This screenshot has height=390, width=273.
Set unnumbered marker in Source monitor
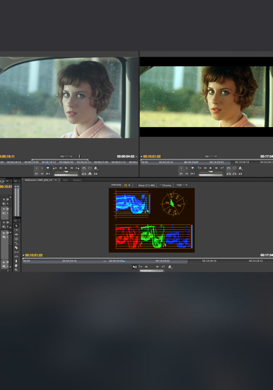coord(48,168)
